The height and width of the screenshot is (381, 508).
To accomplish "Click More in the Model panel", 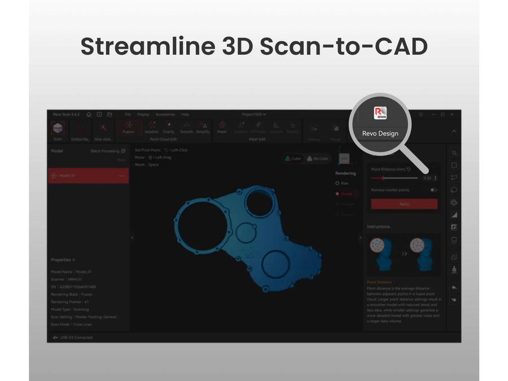I will click(x=121, y=160).
